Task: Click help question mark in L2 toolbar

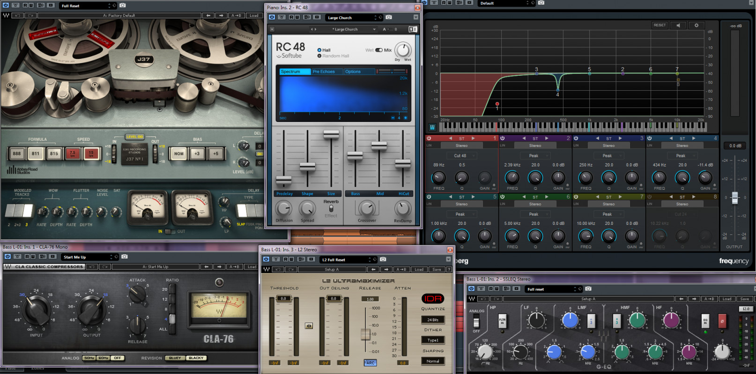Action: [x=449, y=269]
